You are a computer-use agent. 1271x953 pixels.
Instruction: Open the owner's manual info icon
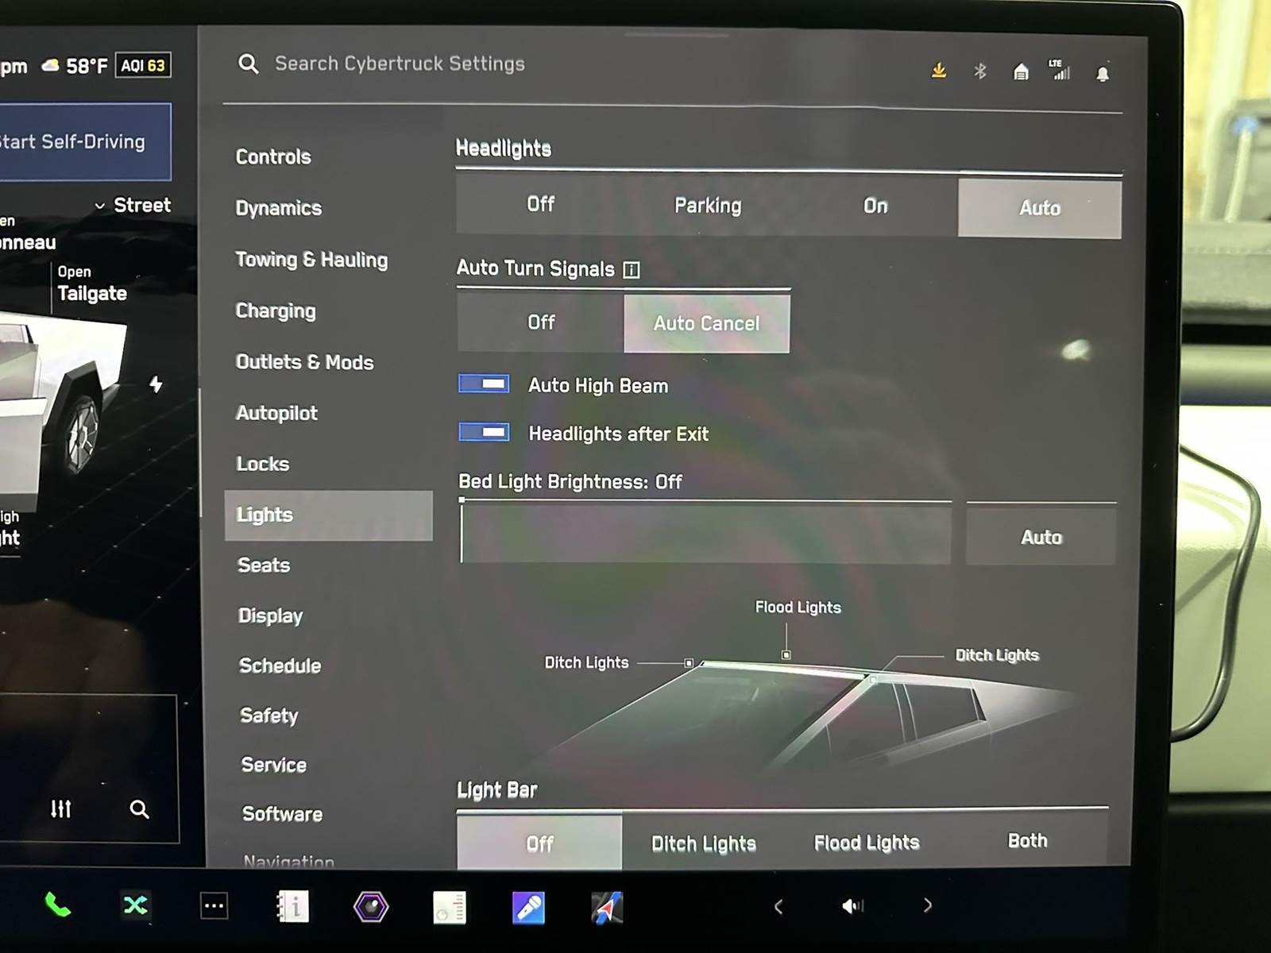[x=293, y=907]
